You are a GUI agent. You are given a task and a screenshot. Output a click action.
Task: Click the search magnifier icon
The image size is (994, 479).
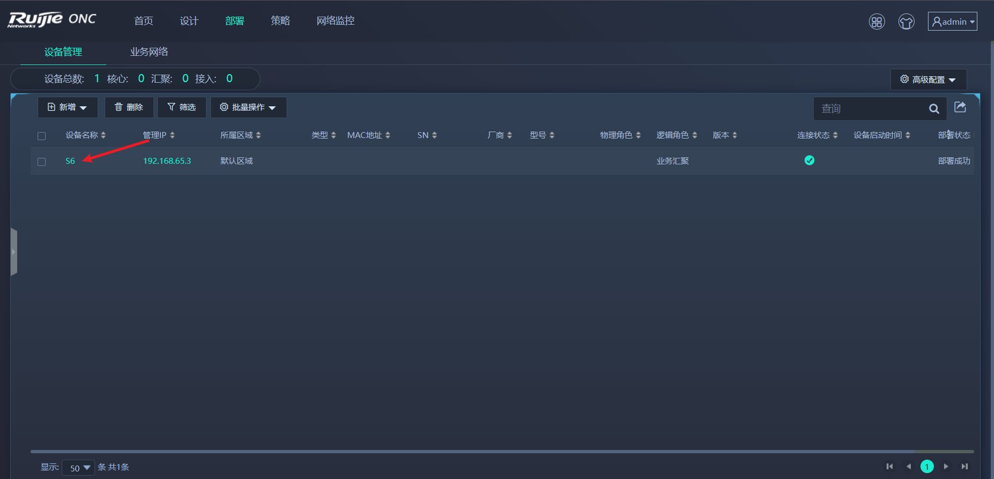pos(934,108)
